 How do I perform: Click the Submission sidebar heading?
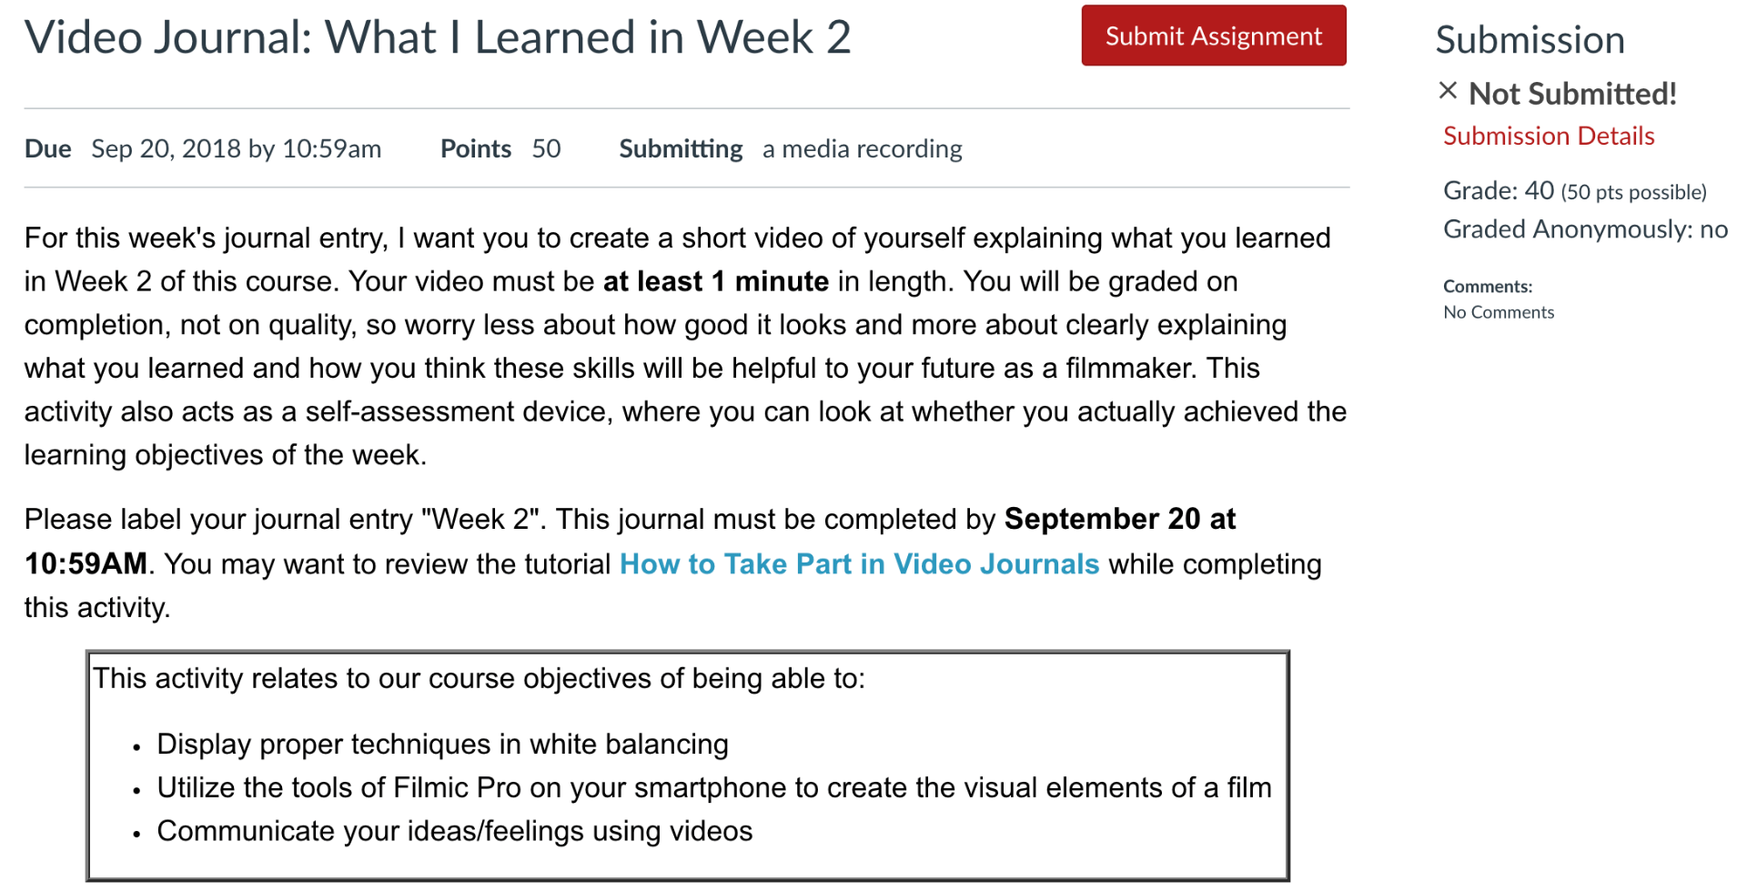[x=1530, y=40]
